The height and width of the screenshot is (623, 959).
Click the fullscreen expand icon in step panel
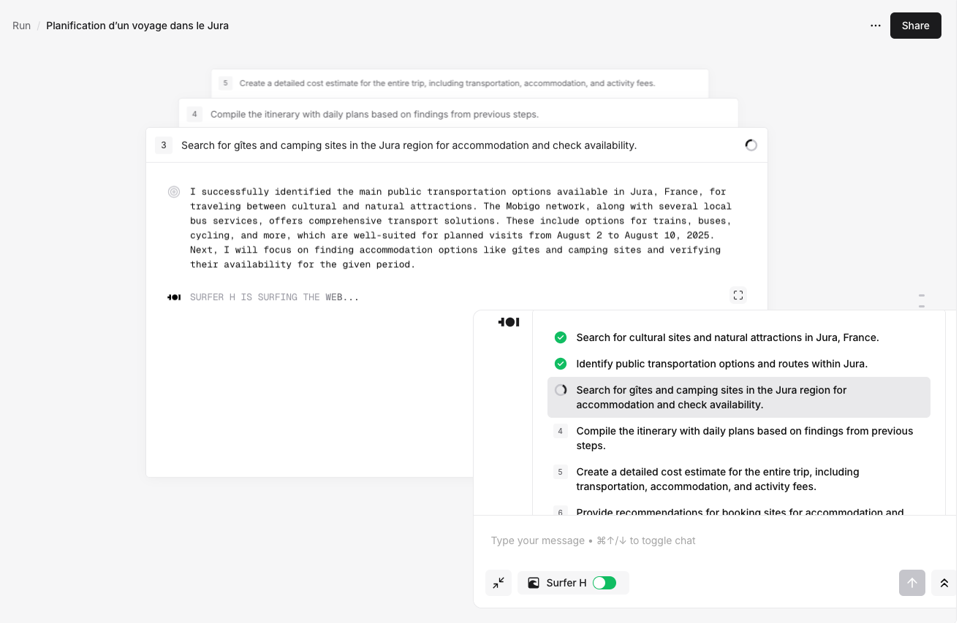pyautogui.click(x=738, y=296)
